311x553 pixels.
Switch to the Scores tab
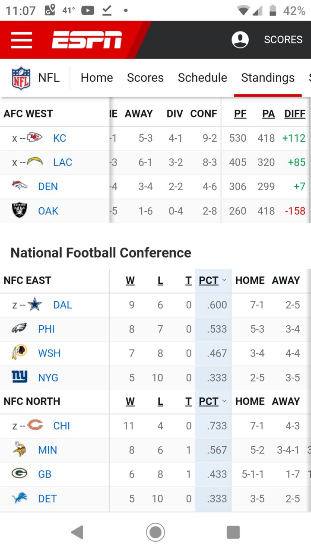(x=145, y=78)
